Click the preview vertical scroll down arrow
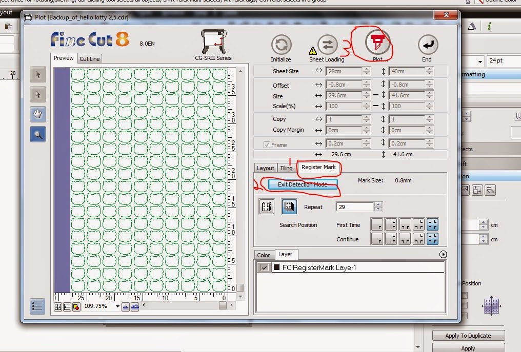 (241, 296)
